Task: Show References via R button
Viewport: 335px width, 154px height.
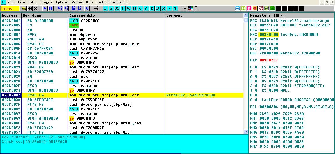Action: click(x=163, y=8)
